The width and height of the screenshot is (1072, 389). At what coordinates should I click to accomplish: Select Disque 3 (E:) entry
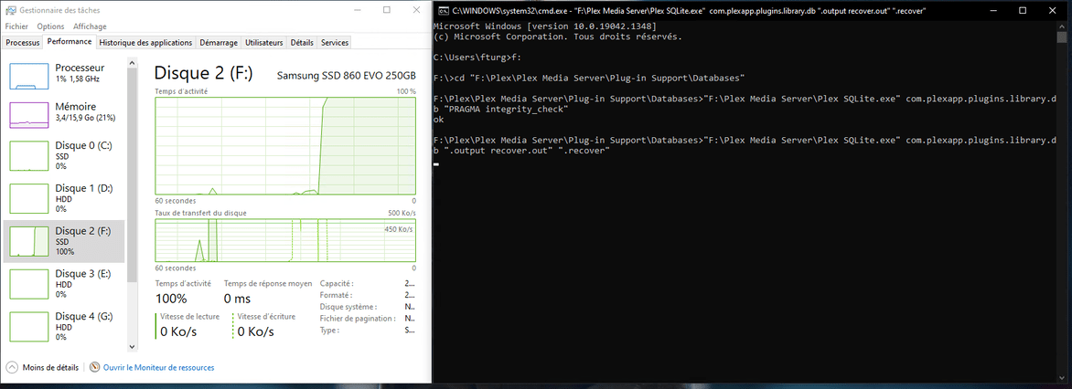64,284
